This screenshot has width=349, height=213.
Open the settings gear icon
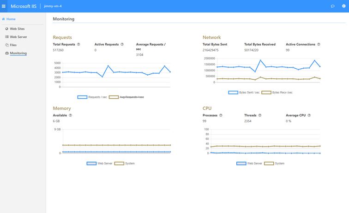point(343,6)
